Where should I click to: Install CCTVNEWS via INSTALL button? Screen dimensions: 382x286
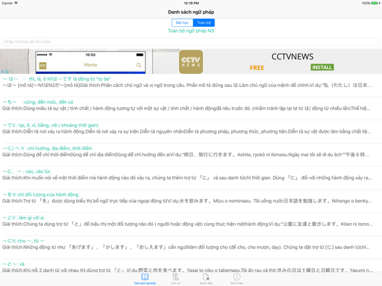322,68
